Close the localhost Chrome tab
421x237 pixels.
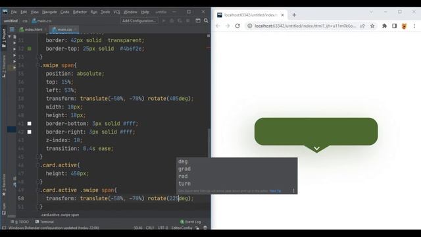click(282, 15)
